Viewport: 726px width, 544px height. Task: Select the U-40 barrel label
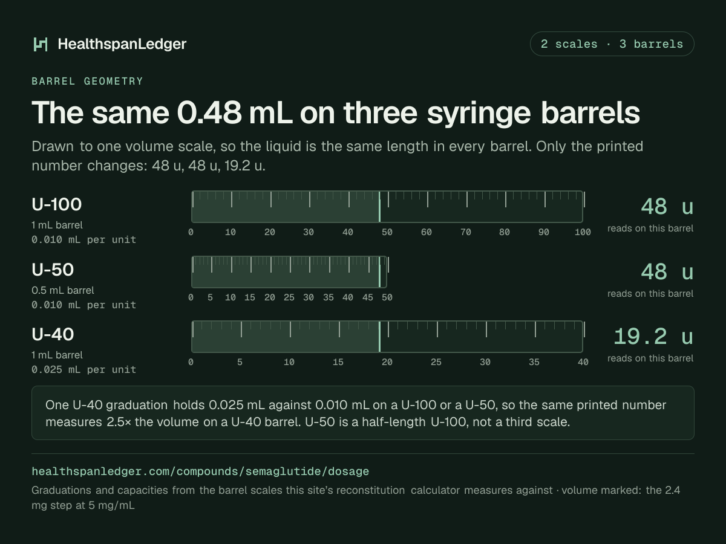coord(53,334)
